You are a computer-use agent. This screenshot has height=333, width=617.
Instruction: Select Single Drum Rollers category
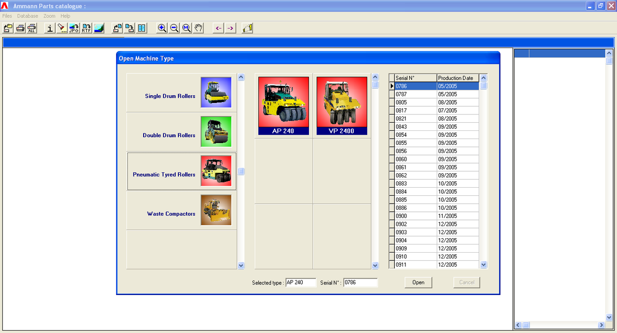182,92
